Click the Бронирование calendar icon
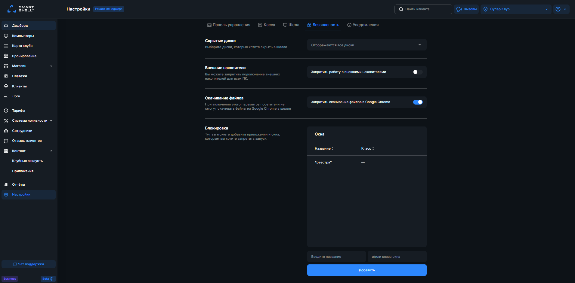The image size is (575, 283). click(x=6, y=56)
